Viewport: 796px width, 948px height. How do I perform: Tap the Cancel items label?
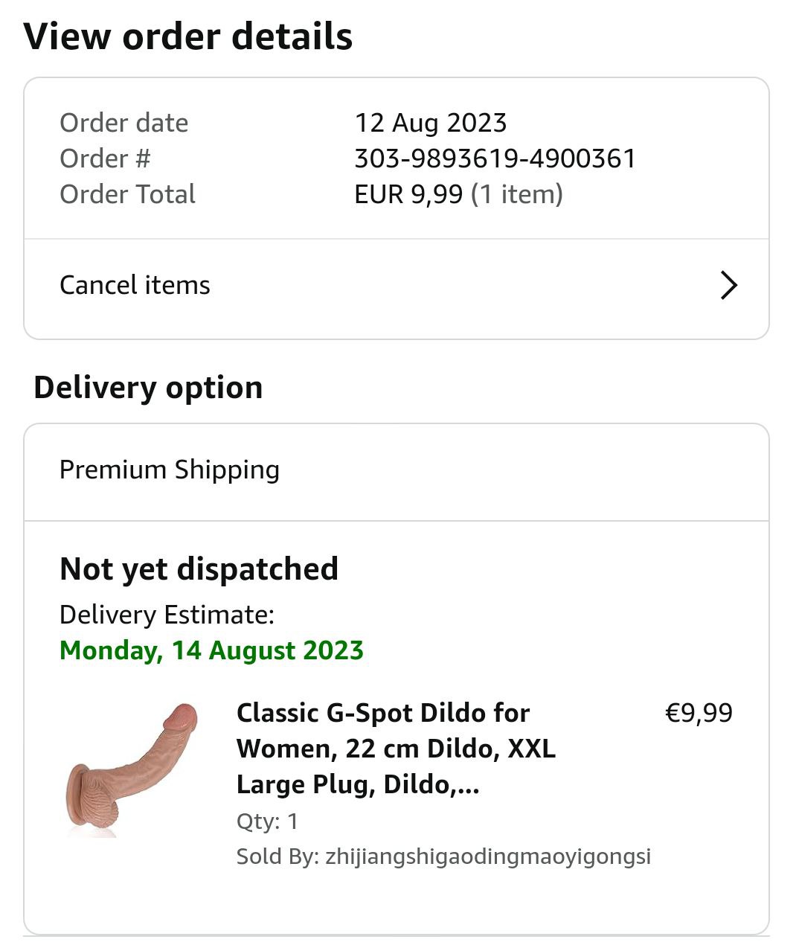click(x=135, y=285)
